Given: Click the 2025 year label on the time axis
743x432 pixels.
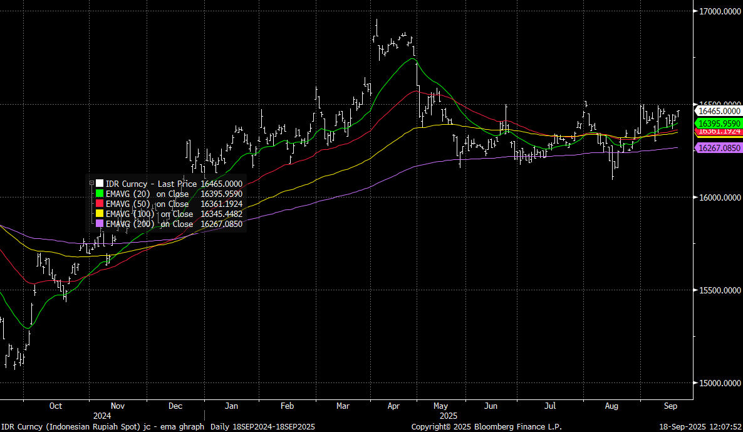Looking at the screenshot, I should click(x=448, y=416).
